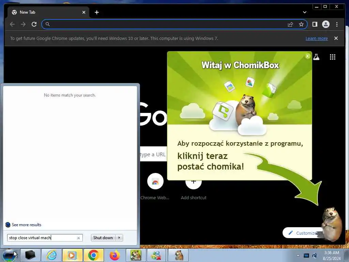Click the tray monitor icon
This screenshot has height=262, width=349.
pos(306,256)
